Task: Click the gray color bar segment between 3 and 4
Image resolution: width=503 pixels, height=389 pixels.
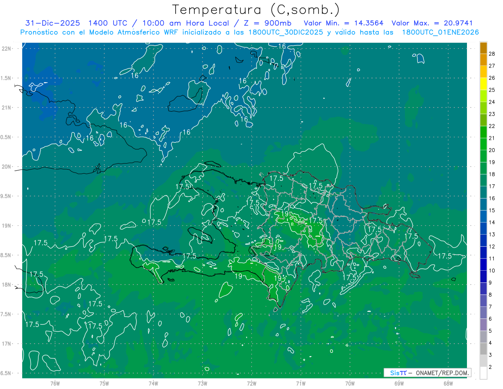Action: [x=483, y=349]
